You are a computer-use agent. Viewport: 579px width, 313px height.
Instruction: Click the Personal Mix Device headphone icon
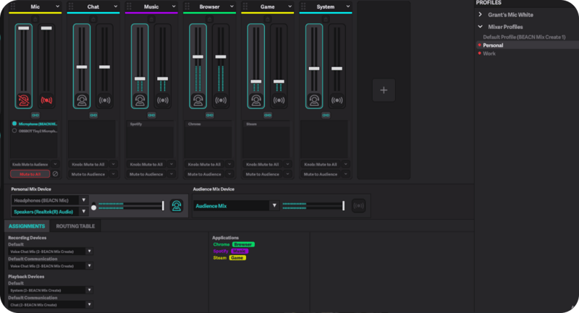(176, 206)
